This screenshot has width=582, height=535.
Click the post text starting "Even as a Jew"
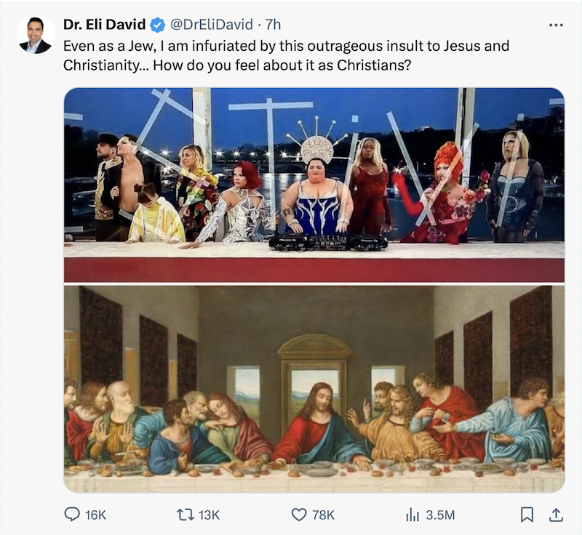pyautogui.click(x=285, y=46)
